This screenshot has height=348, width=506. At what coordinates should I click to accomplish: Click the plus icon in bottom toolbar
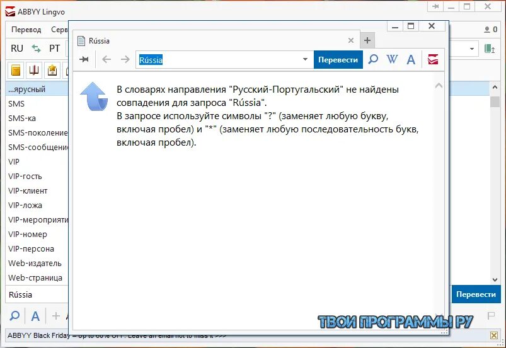[x=56, y=316]
